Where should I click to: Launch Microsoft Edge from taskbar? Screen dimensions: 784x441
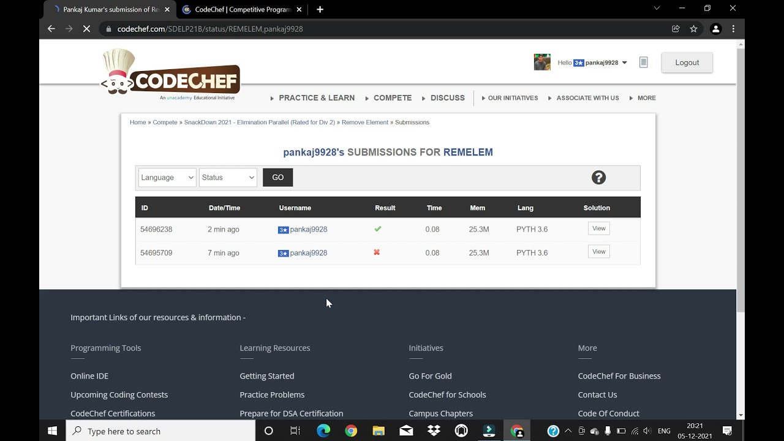click(323, 431)
